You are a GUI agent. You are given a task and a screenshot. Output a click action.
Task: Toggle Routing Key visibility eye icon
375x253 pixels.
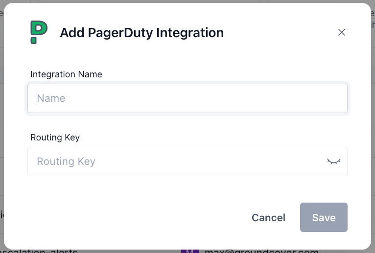click(333, 161)
